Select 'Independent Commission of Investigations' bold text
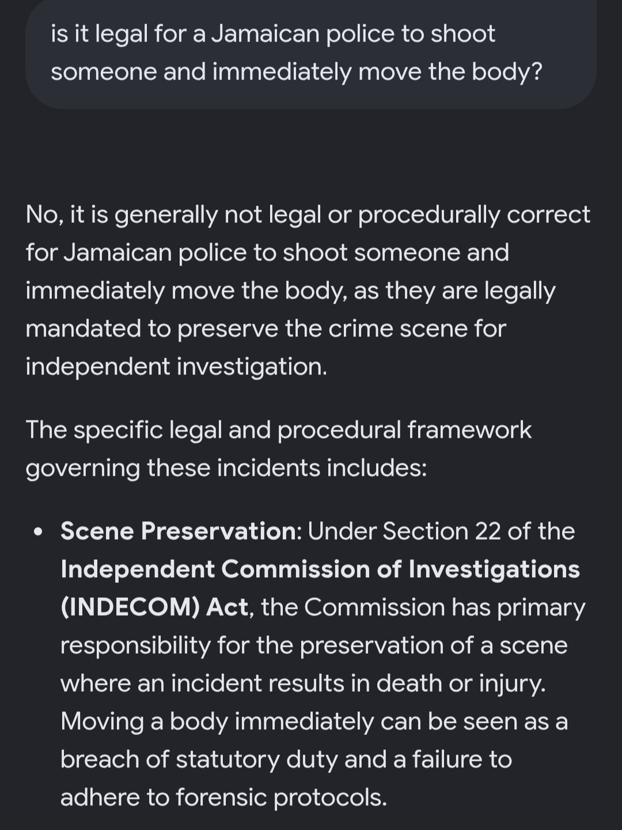Image resolution: width=622 pixels, height=830 pixels. [x=320, y=569]
